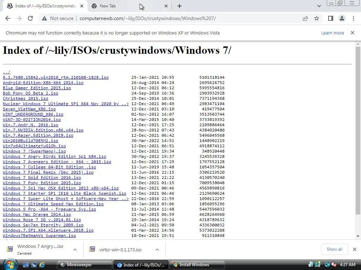The image size is (361, 270).
Task: Select the Index of /~lily/ISOs tab
Action: coord(45,6)
